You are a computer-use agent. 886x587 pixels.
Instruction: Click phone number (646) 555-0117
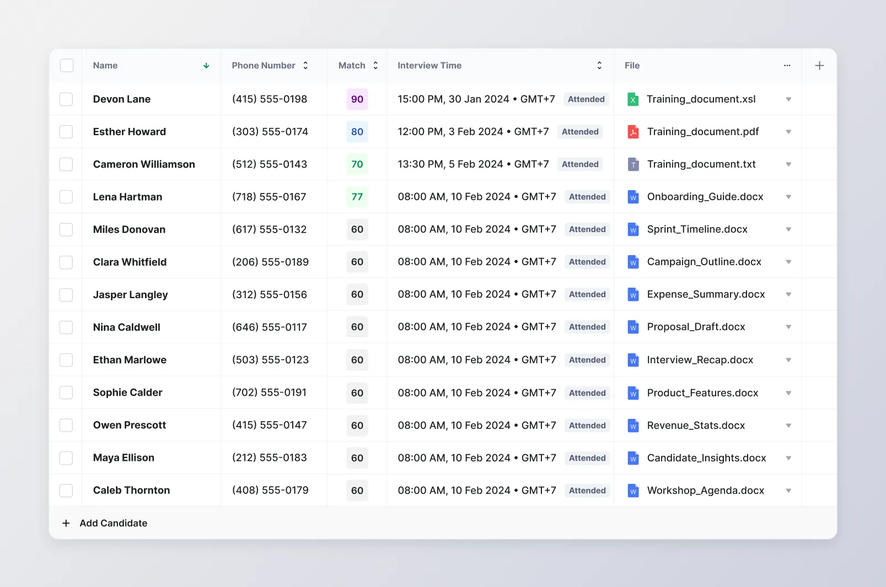270,327
